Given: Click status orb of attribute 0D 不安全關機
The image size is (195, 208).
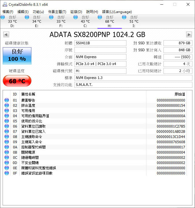Looking at the screenshot, I should tap(7, 163).
